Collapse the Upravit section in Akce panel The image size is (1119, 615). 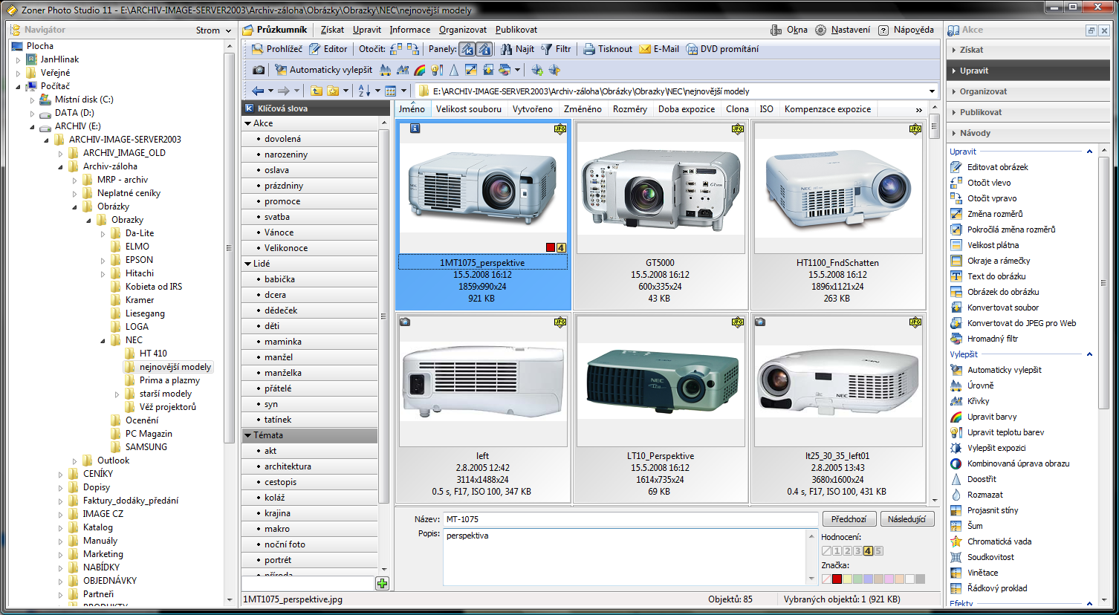click(1089, 152)
